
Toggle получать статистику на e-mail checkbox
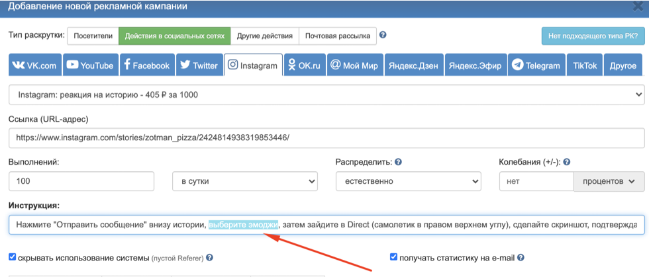[394, 257]
